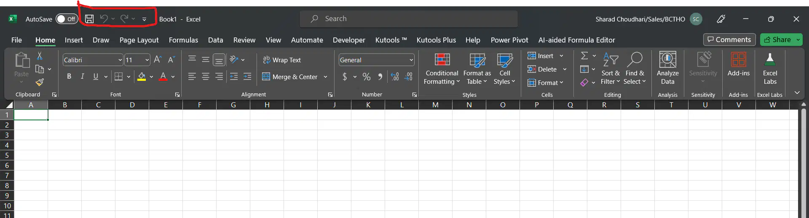The image size is (809, 218).
Task: Click AutoSum sigma icon
Action: (x=584, y=56)
